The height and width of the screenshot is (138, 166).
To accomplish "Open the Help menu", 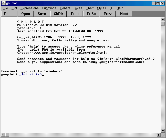I will pyautogui.click(x=120, y=8).
